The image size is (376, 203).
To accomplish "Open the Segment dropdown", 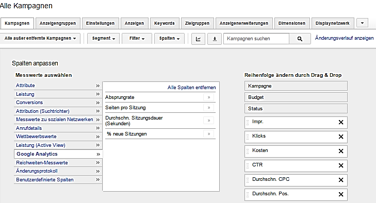I will click(104, 38).
